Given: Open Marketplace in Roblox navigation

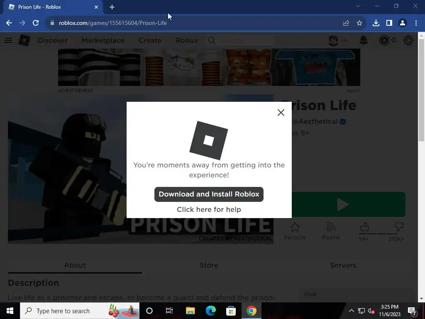Looking at the screenshot, I should click(103, 40).
